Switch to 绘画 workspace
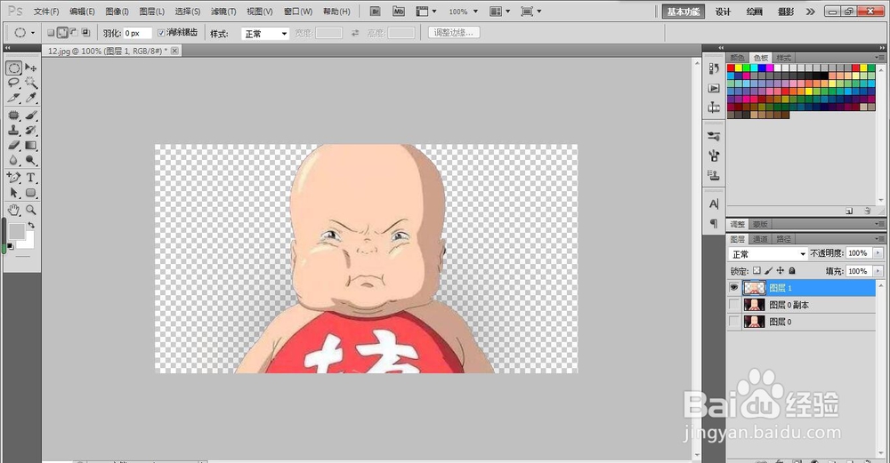 pos(755,12)
